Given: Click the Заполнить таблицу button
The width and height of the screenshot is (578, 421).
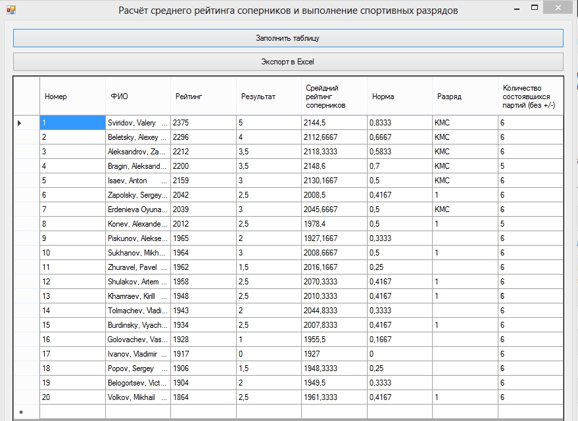Looking at the screenshot, I should 288,38.
